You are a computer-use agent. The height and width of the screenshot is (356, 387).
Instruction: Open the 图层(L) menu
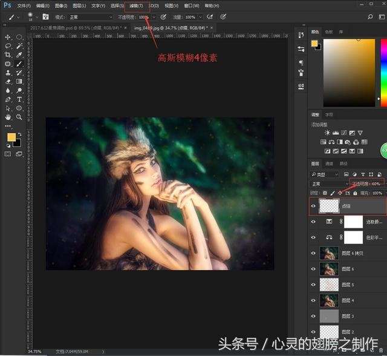79,5
